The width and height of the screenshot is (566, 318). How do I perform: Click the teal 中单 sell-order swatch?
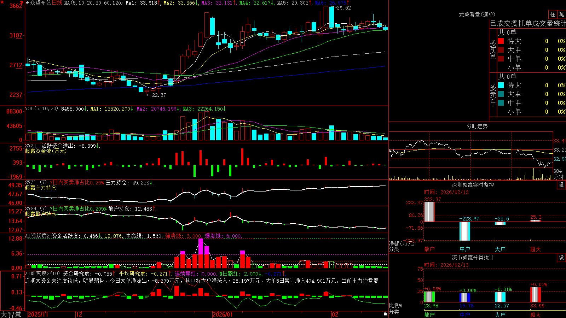501,103
